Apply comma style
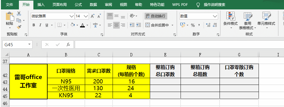The width and height of the screenshot is (284, 107). [x=199, y=25]
